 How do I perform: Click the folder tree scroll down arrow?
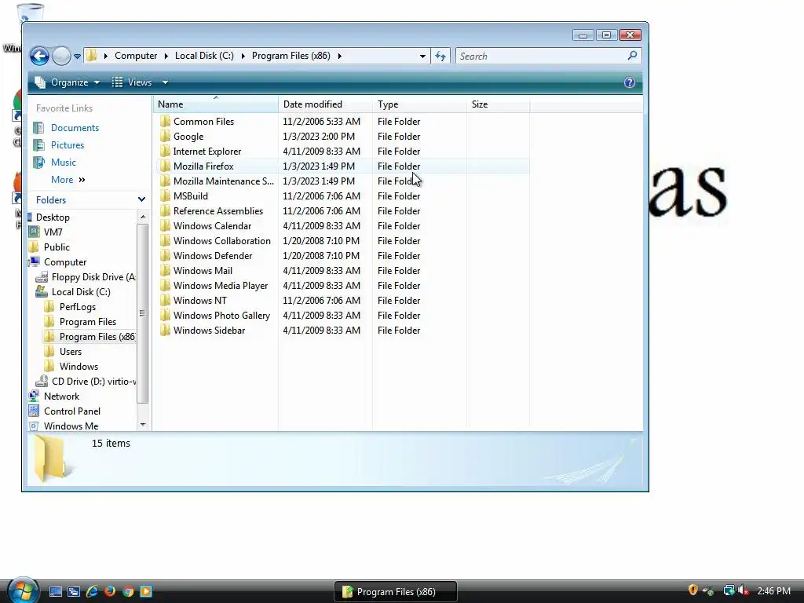coord(143,425)
